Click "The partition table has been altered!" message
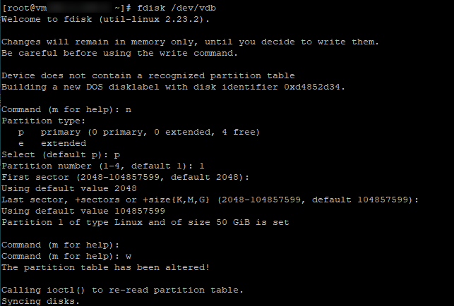Screen dimensions: 454x306 click(x=105, y=267)
